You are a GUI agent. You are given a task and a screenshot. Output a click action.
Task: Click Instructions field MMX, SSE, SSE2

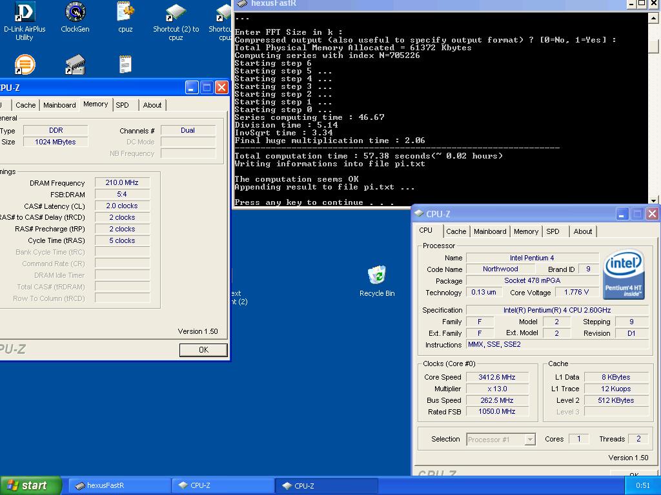(x=557, y=344)
